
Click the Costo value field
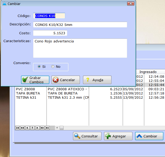pyautogui.click(x=50, y=33)
